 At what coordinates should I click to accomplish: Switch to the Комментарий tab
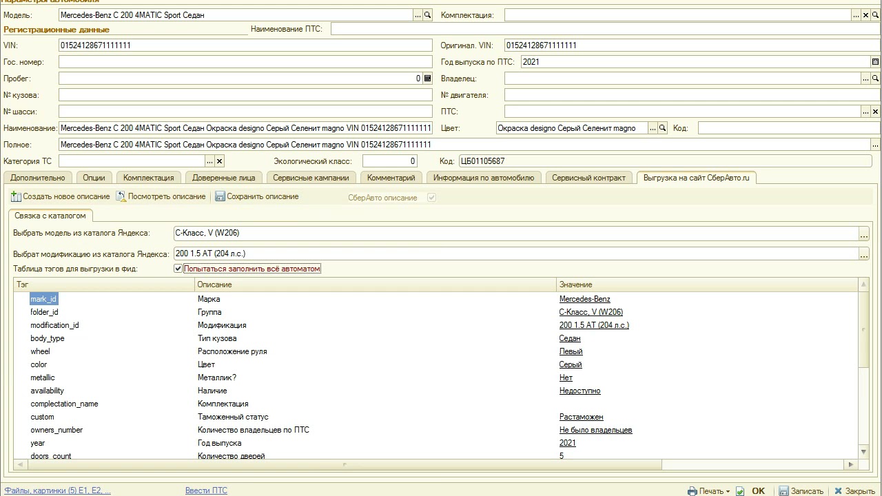tap(391, 178)
